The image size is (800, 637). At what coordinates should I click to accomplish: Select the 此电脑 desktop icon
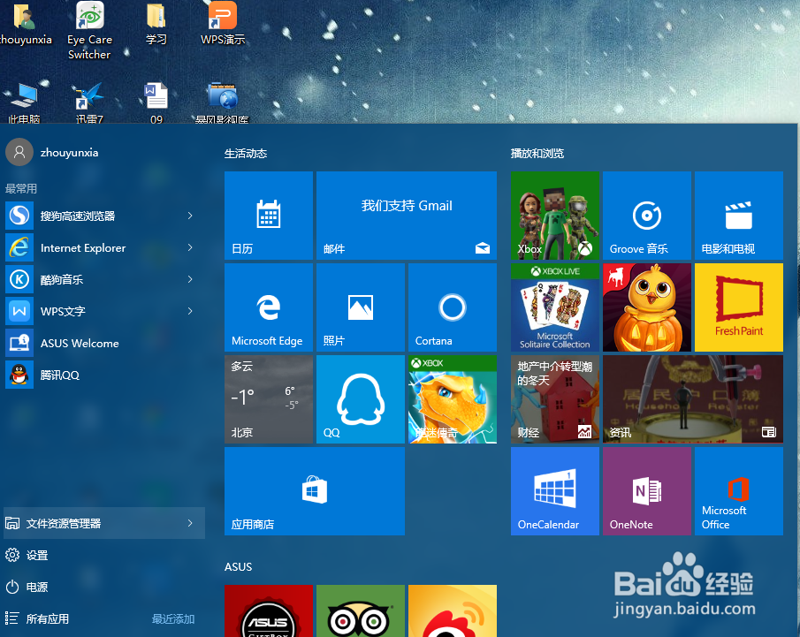pos(24,103)
